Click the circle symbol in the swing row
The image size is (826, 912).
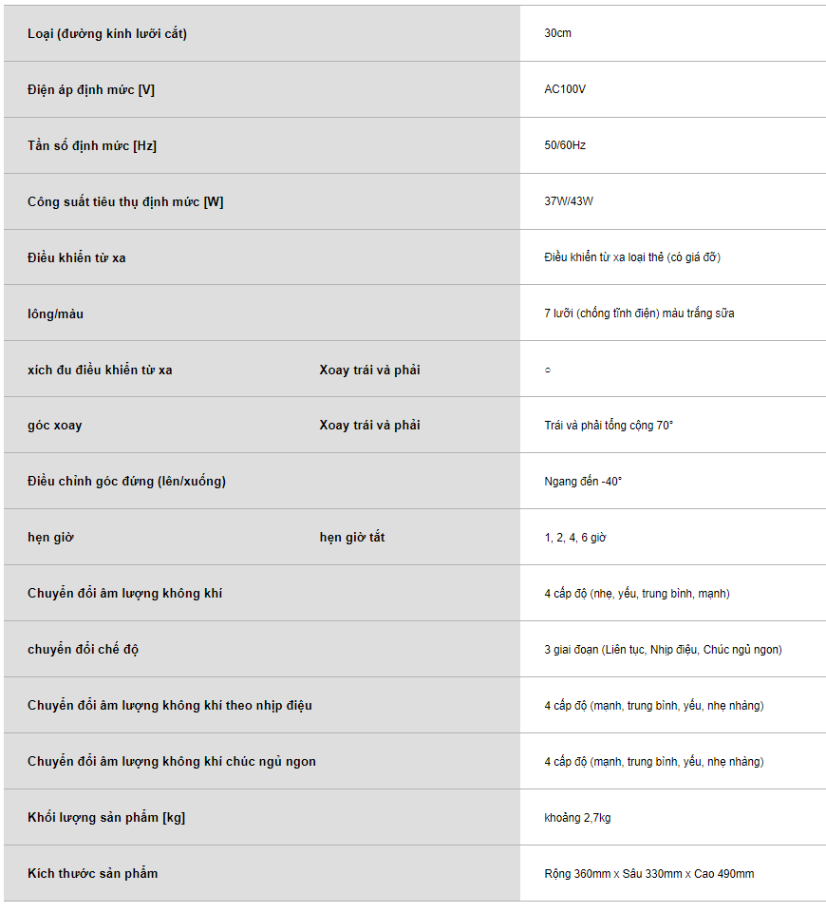pyautogui.click(x=548, y=370)
